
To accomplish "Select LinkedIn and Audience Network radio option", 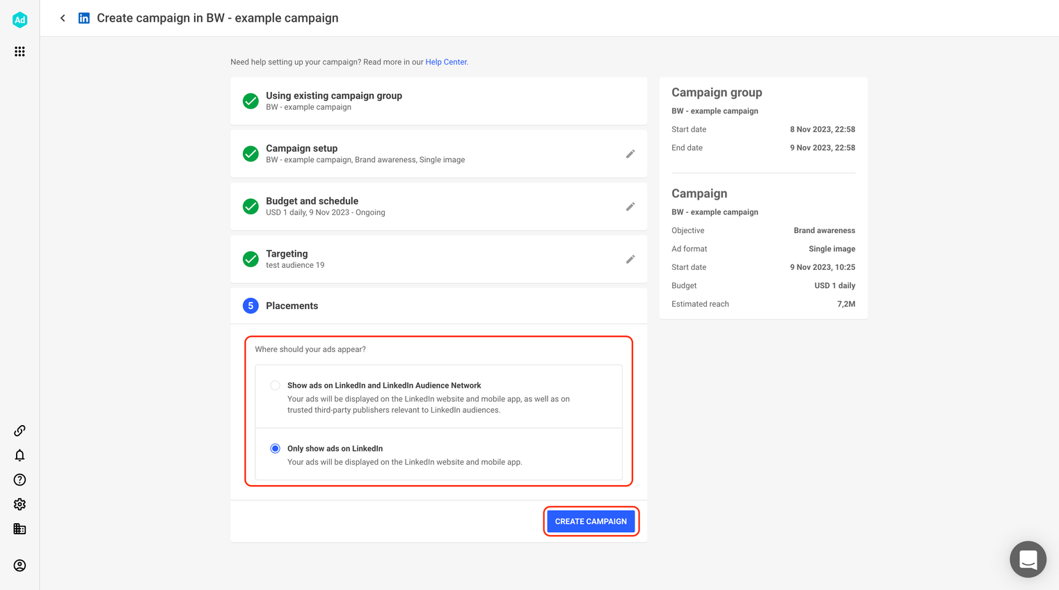I will (276, 385).
